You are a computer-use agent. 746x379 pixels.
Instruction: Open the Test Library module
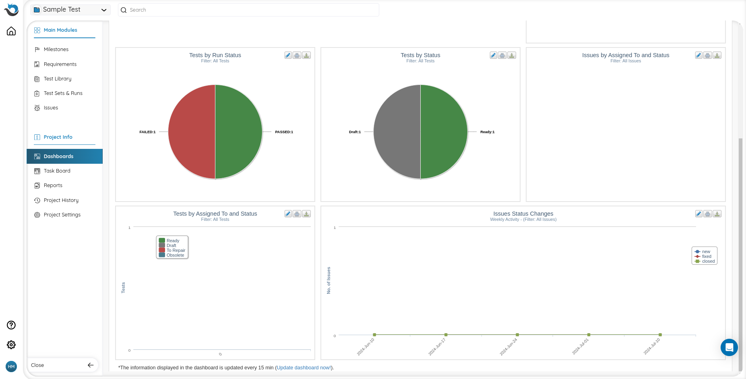coord(58,79)
